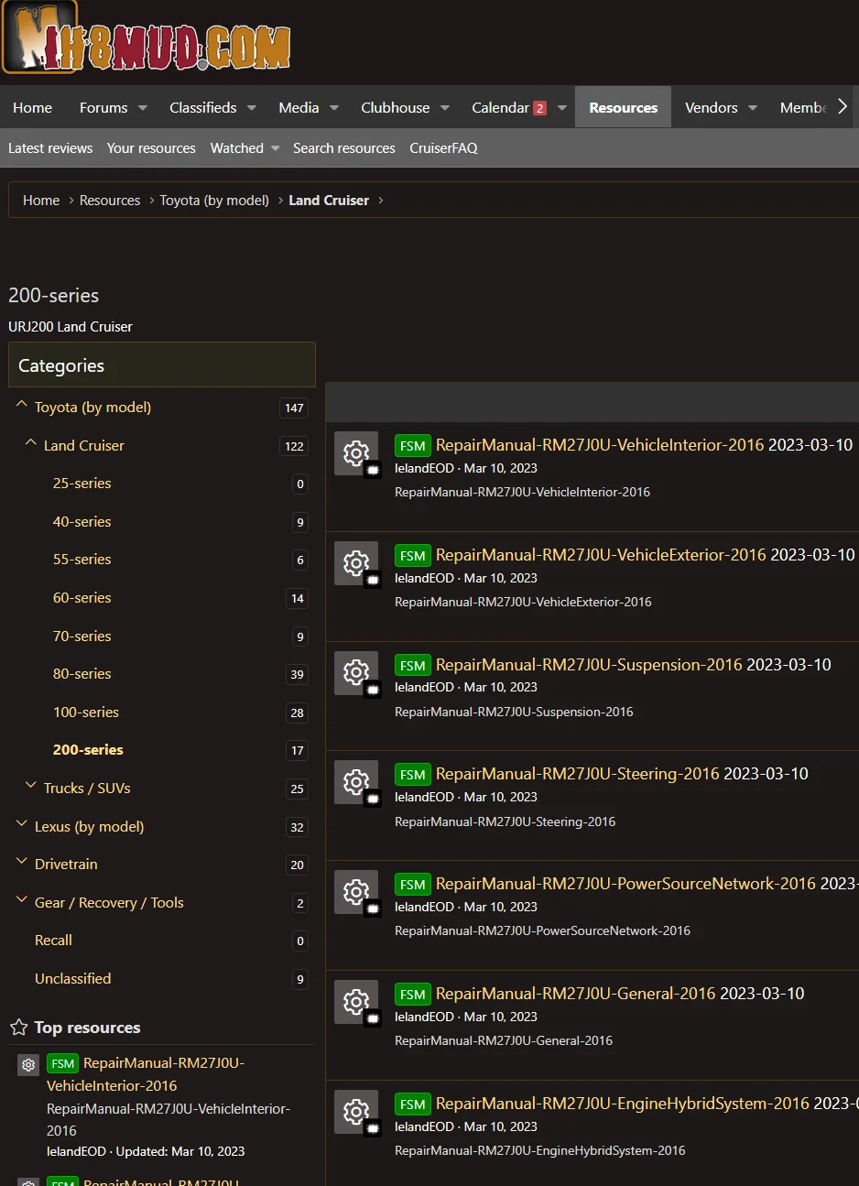Click the Calendar notification badge showing 2
859x1186 pixels.
pyautogui.click(x=539, y=108)
